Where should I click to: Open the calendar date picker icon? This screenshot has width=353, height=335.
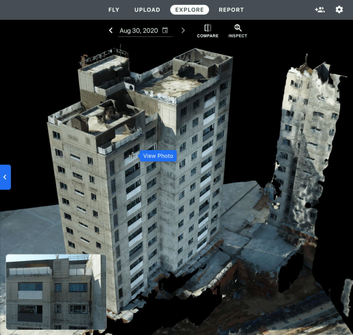coord(165,30)
